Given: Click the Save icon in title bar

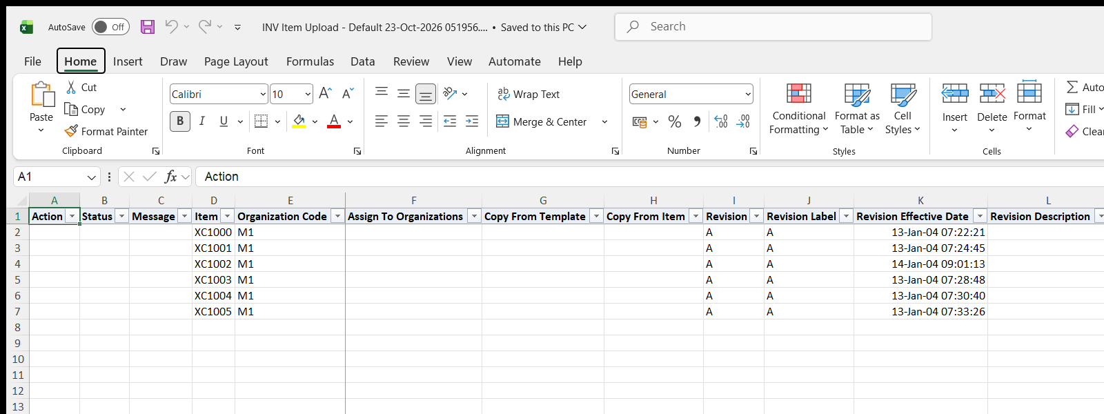Looking at the screenshot, I should (x=148, y=27).
